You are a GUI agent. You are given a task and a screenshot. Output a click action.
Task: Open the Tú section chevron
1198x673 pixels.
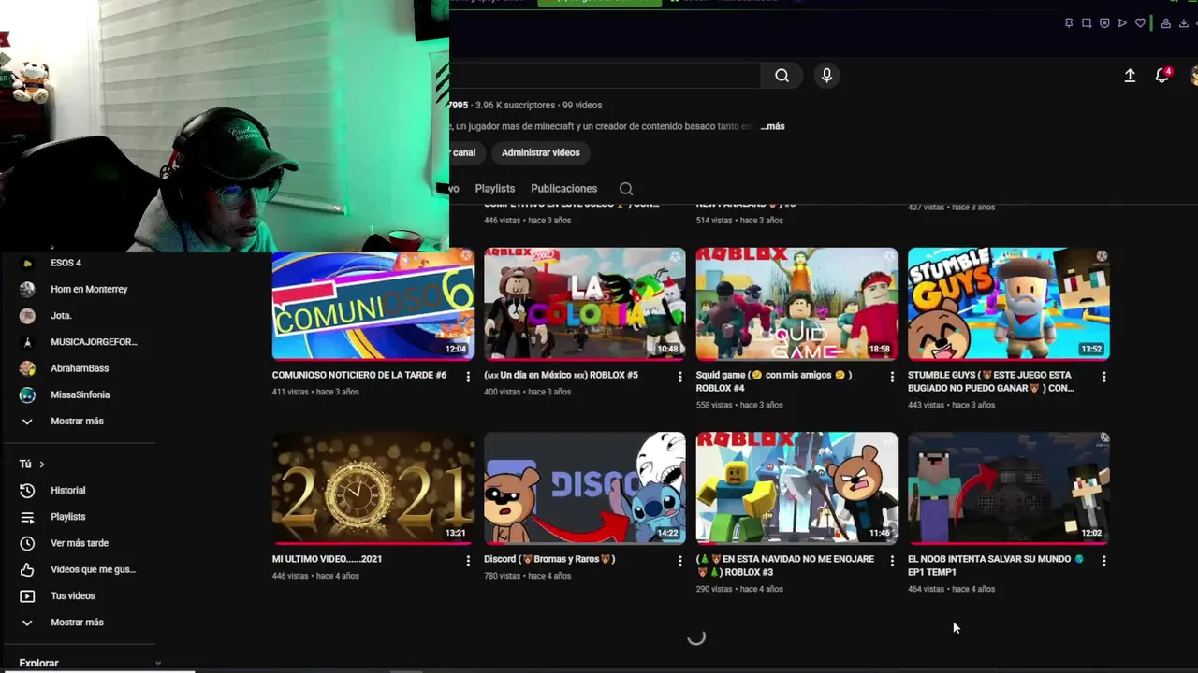click(41, 465)
